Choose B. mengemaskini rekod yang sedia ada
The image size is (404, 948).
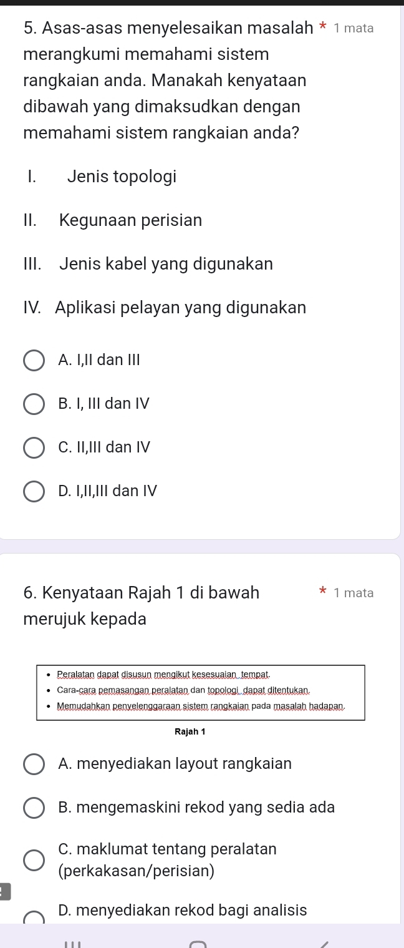(x=34, y=808)
